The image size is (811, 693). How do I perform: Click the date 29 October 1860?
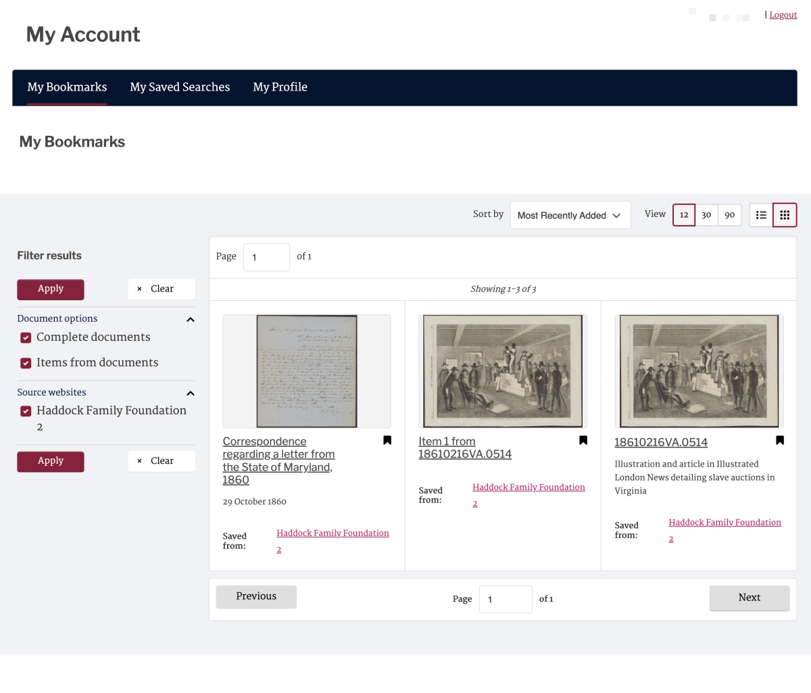(x=254, y=502)
